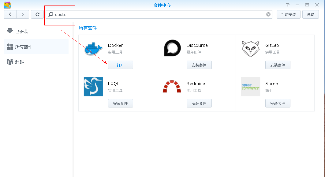Install the GitLab package
This screenshot has width=325, height=177.
(278, 65)
